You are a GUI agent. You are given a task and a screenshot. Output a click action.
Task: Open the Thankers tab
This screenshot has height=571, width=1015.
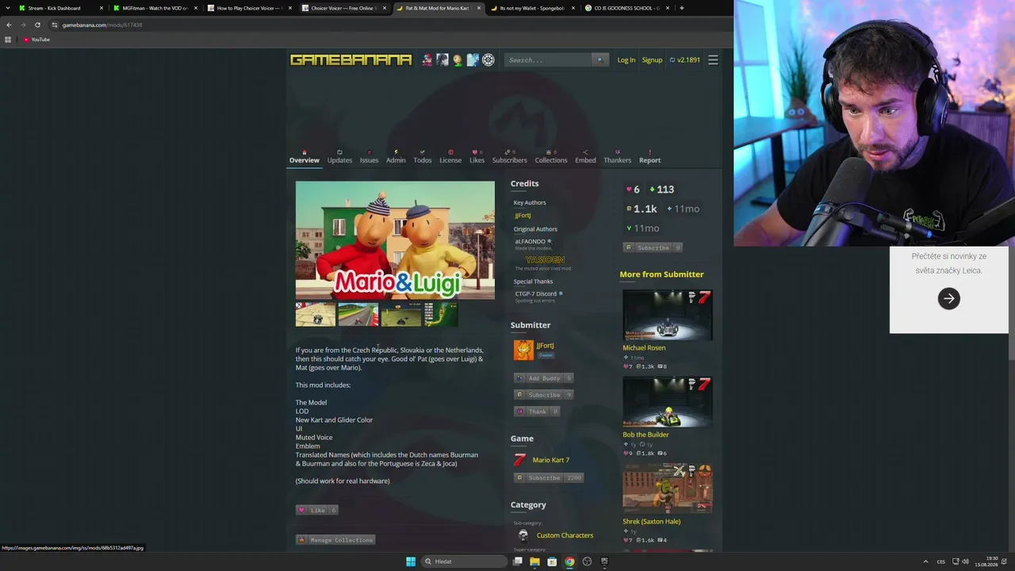tap(618, 156)
